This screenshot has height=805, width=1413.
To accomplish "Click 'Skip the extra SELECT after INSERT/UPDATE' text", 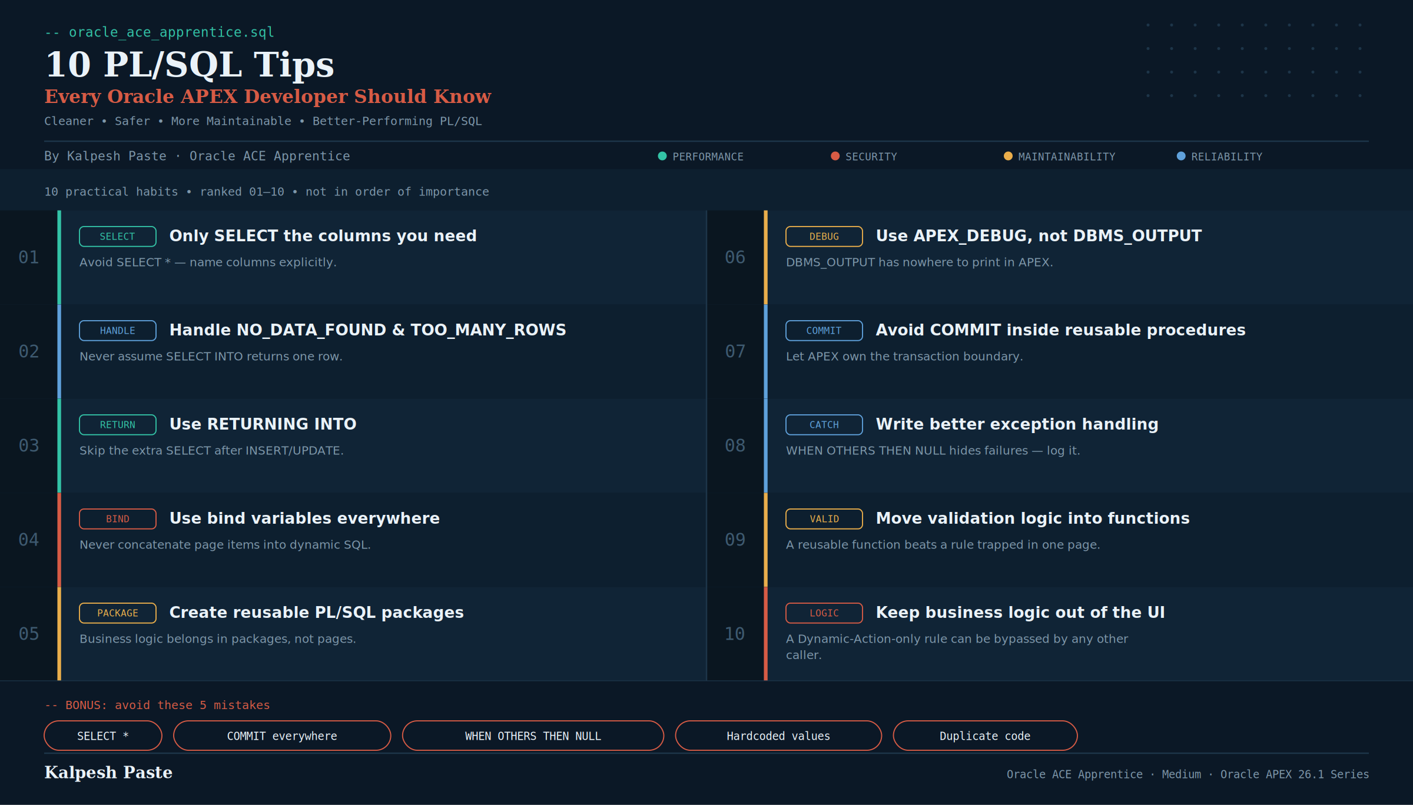I will pyautogui.click(x=211, y=451).
